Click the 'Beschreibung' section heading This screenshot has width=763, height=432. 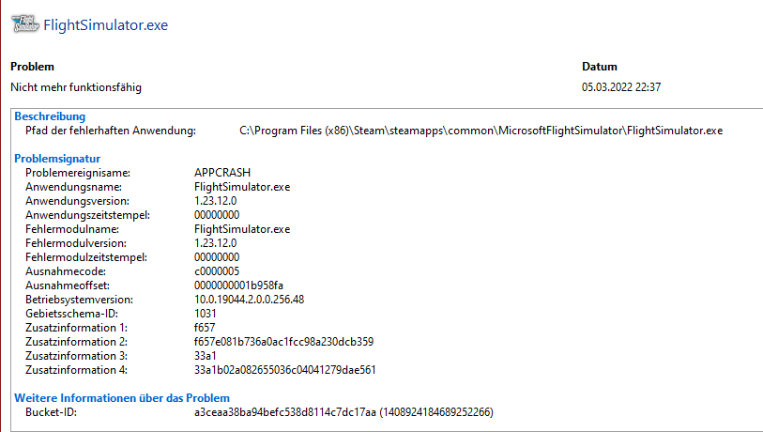click(x=50, y=116)
